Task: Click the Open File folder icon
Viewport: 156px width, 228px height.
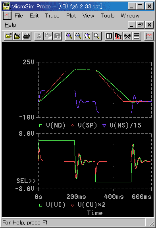Action: [x=8, y=36]
